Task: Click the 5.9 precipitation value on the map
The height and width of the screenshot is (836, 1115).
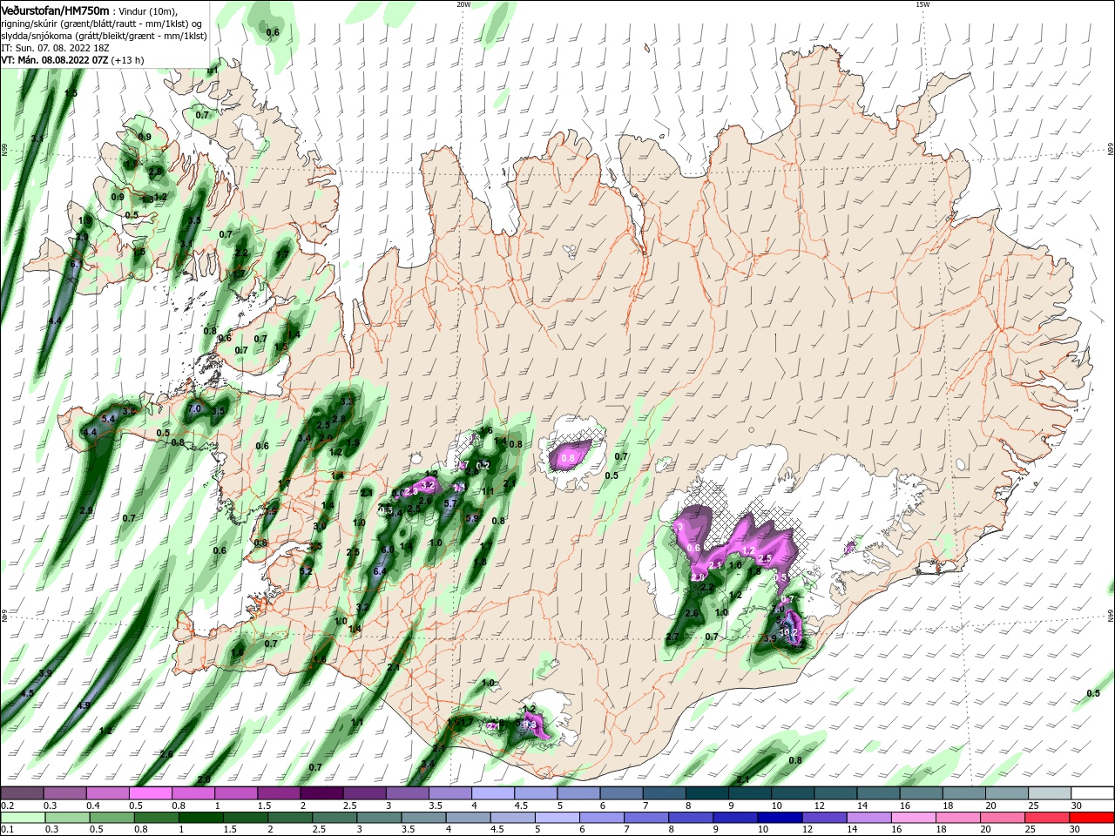Action: pyautogui.click(x=472, y=518)
